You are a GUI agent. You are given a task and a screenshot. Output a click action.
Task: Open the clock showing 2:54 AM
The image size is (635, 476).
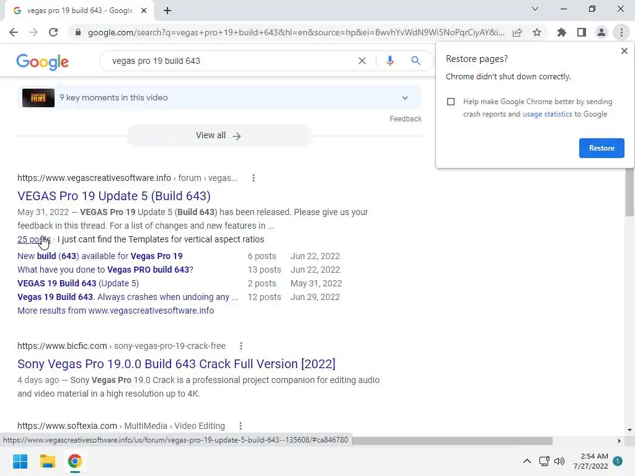pyautogui.click(x=591, y=461)
